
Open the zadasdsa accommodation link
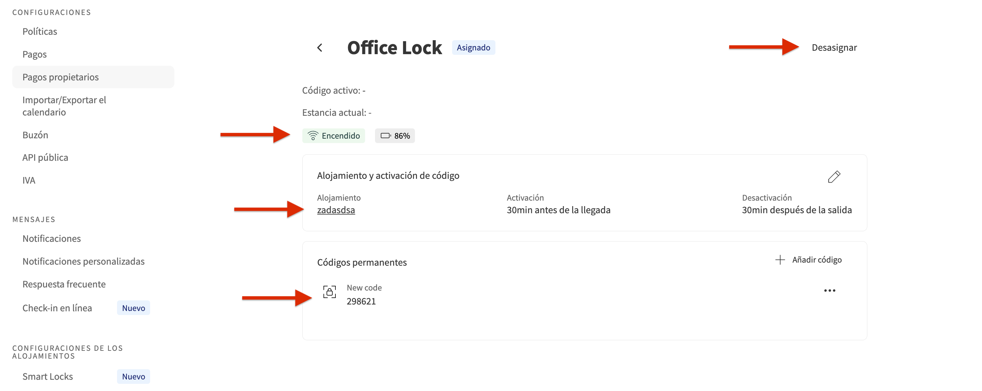pos(335,210)
